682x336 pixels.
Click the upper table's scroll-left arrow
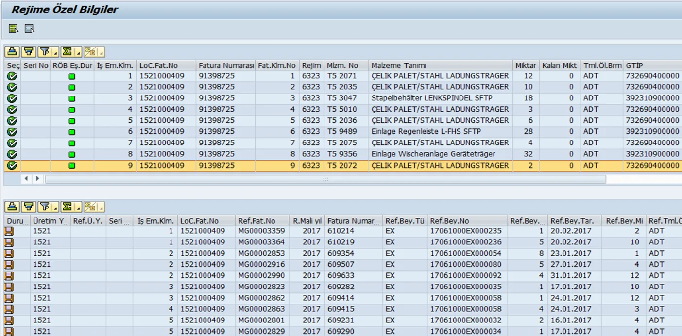[26, 179]
